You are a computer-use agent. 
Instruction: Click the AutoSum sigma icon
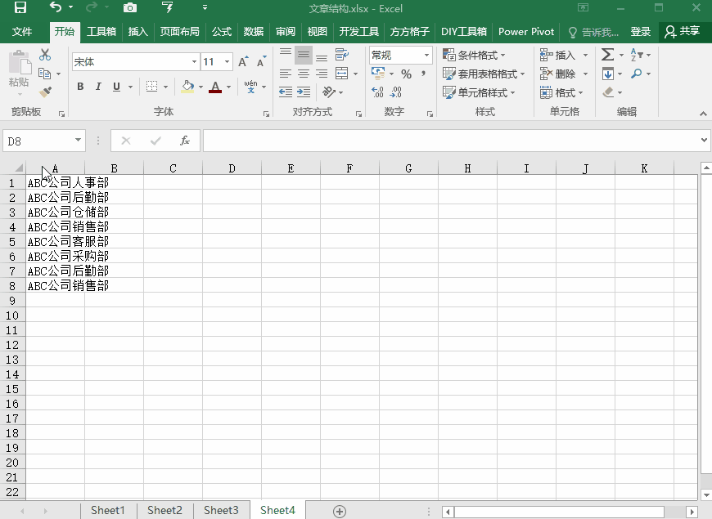(x=607, y=55)
